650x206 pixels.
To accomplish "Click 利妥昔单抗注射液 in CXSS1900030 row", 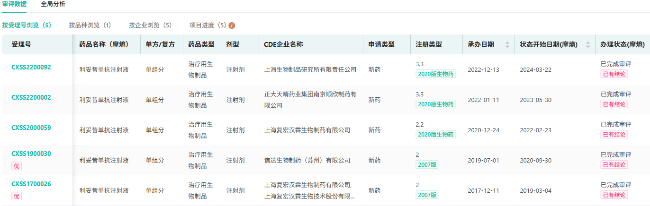I will tap(104, 160).
